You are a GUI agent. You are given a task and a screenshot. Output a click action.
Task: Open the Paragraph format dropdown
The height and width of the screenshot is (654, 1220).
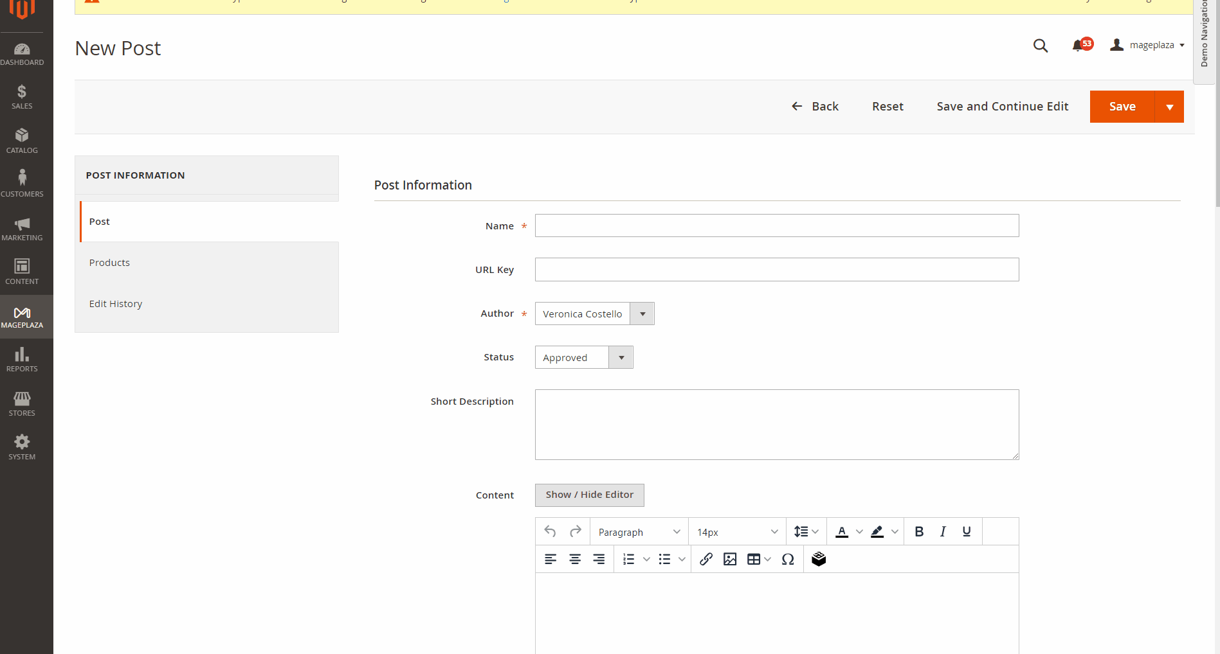639,532
